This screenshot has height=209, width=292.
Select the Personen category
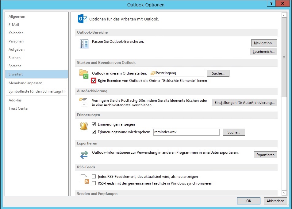(36, 41)
